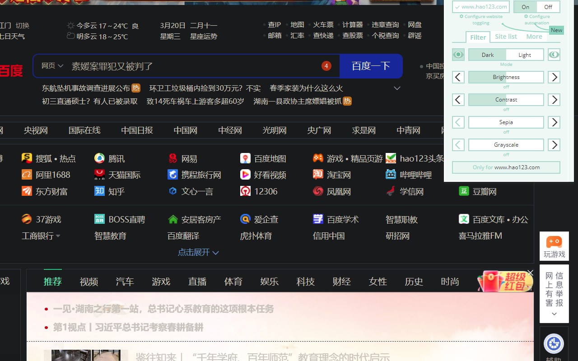
Task: Expand the hot news list chevron
Action: tap(397, 88)
